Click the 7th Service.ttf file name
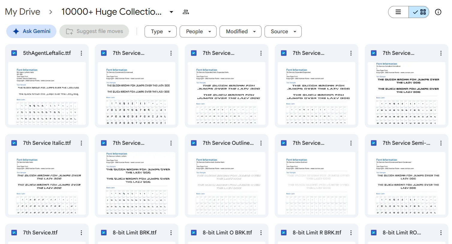This screenshot has height=244, width=452. point(40,233)
